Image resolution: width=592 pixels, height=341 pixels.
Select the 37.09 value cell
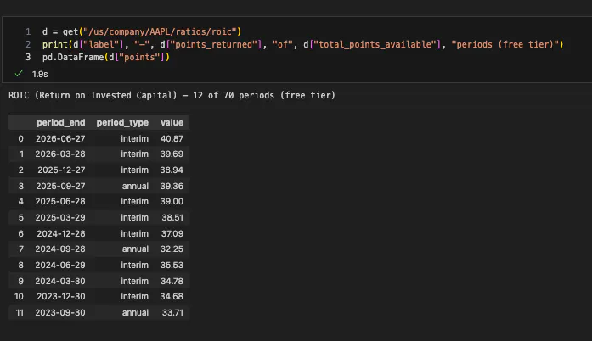[x=172, y=234]
